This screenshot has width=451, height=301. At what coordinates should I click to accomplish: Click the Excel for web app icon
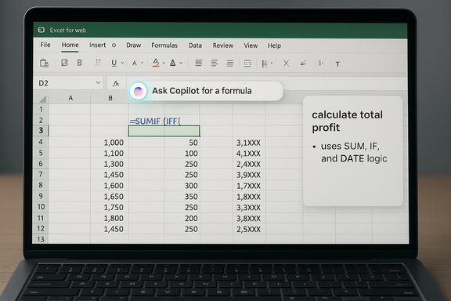[41, 30]
